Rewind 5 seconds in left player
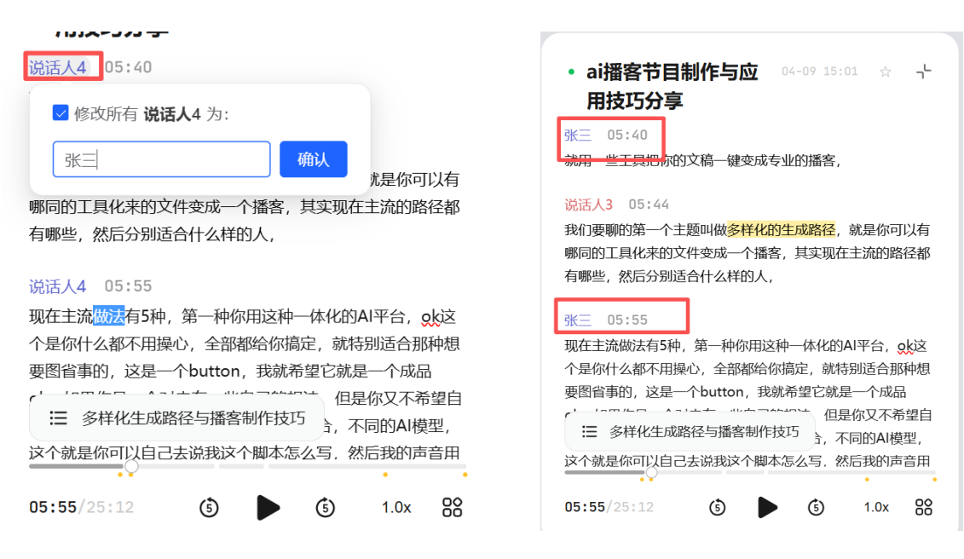The height and width of the screenshot is (559, 964). [x=209, y=507]
